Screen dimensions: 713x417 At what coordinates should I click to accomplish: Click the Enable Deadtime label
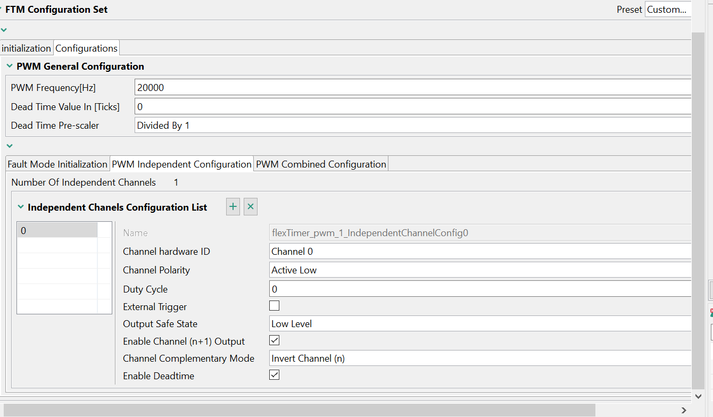click(159, 376)
